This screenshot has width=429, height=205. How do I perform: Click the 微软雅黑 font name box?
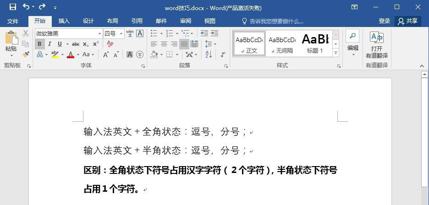[x=66, y=33]
